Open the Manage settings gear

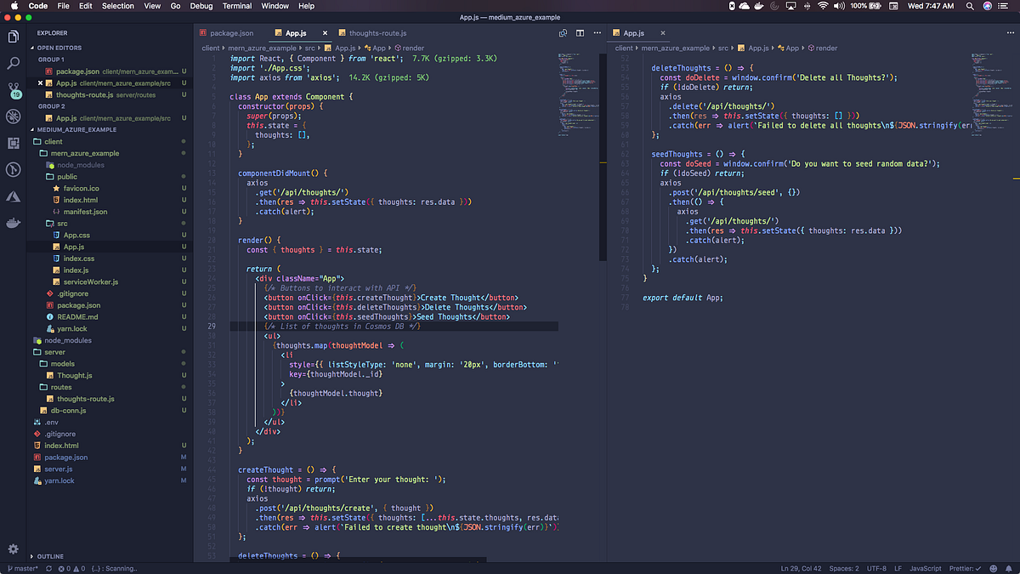click(x=12, y=548)
